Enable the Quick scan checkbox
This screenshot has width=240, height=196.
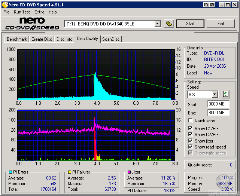190,121
